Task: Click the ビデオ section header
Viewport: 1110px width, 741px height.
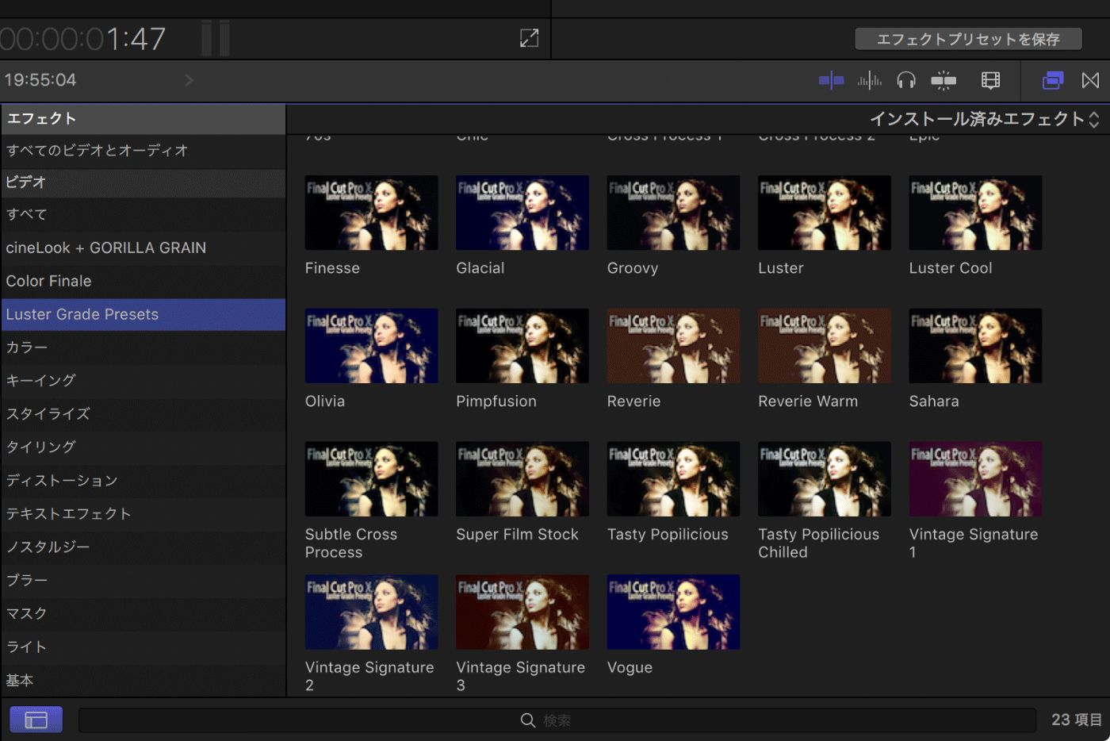Action: (143, 182)
